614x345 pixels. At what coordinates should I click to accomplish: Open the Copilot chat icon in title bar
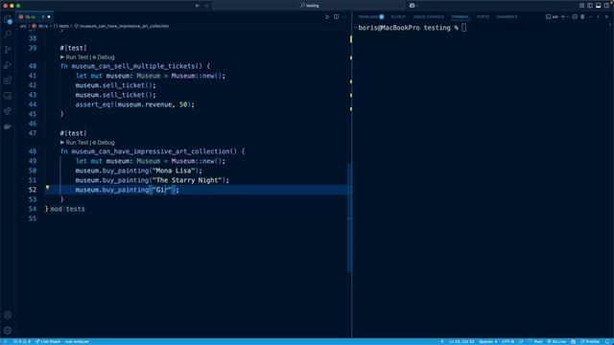(412, 6)
